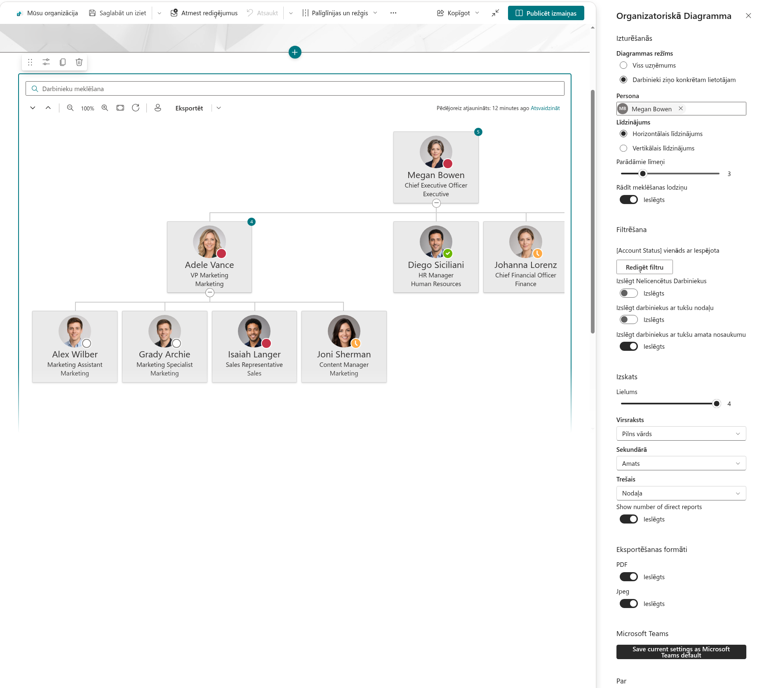Click the Parādāmie līmeņi slider handle

(643, 174)
